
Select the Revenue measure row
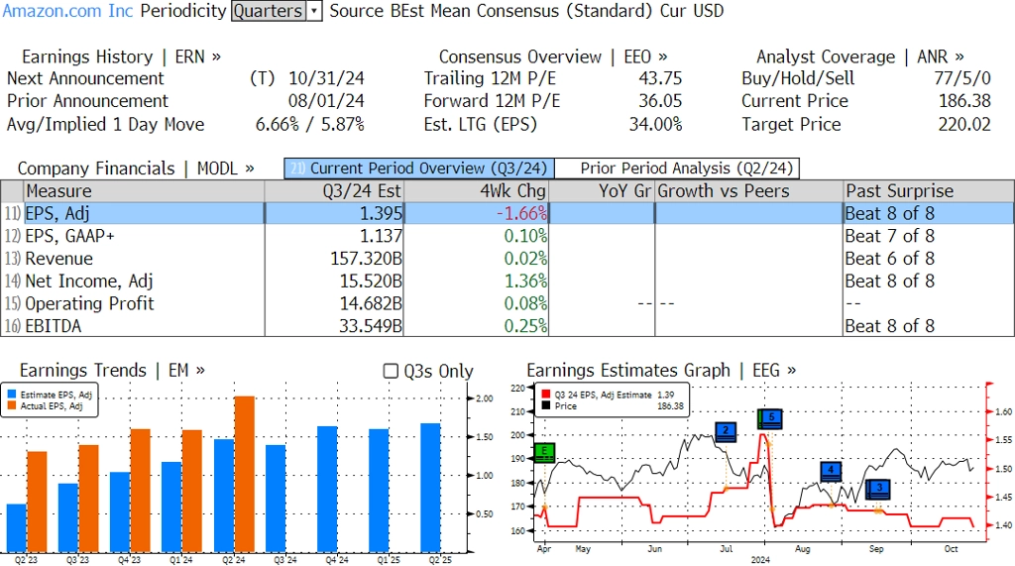point(507,259)
